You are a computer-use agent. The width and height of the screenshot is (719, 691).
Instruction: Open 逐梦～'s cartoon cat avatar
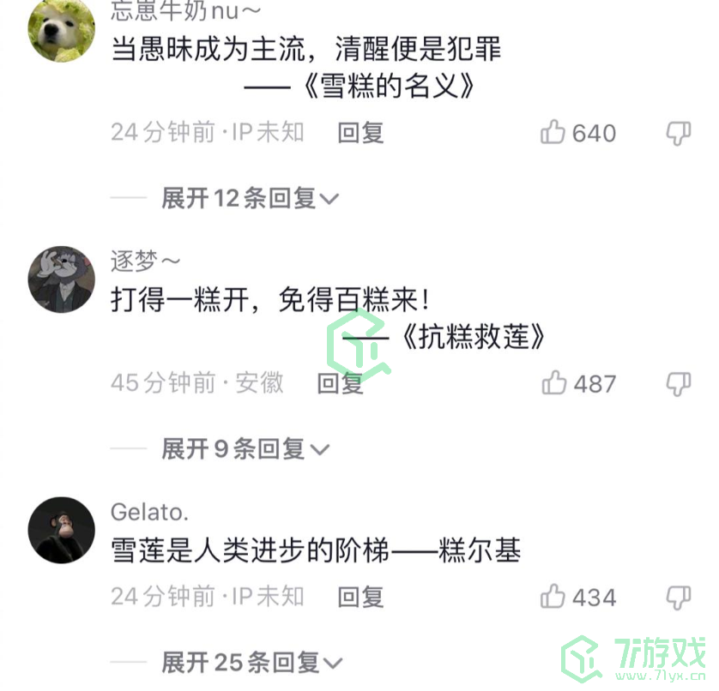click(x=62, y=279)
